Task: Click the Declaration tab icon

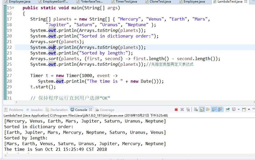Action: (47, 110)
